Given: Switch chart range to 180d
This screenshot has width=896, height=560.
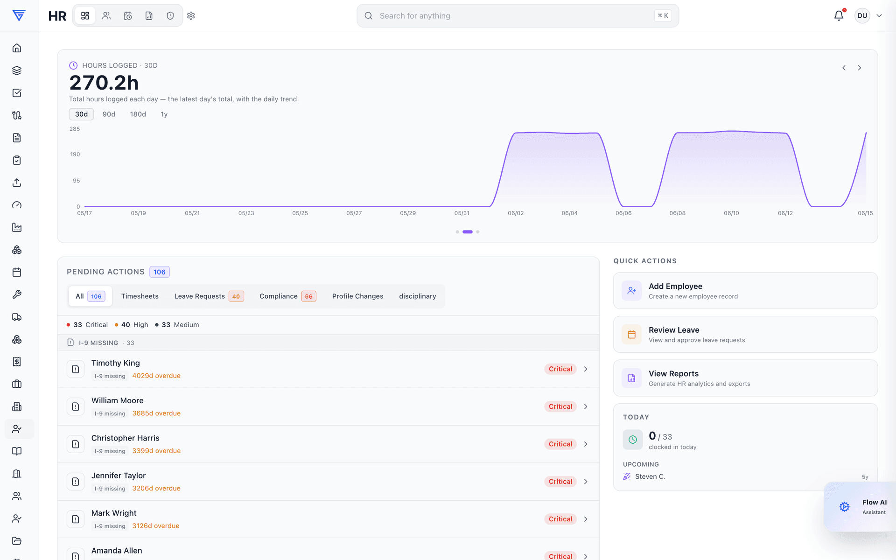Looking at the screenshot, I should click(x=138, y=114).
